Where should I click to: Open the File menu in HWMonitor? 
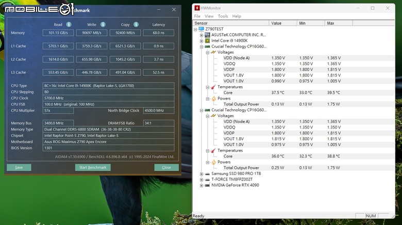(x=197, y=16)
